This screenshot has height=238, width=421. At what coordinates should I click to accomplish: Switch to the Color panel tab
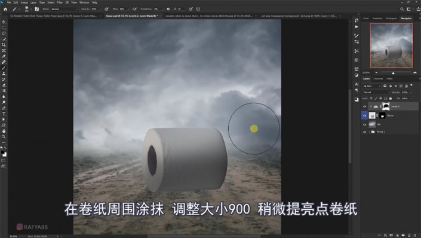(x=366, y=19)
